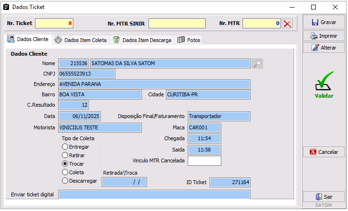Cancel using the Cancelar button
Image resolution: width=348 pixels, height=211 pixels.
[324, 152]
